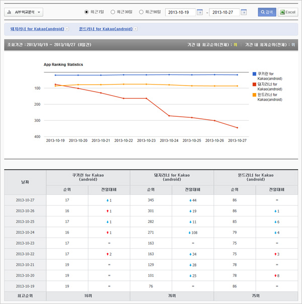Click the red line endpoint at 2013-10-27
Image resolution: width=302 pixels, height=304 pixels.
click(x=237, y=127)
